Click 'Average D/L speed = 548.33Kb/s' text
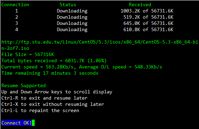 click(121, 67)
